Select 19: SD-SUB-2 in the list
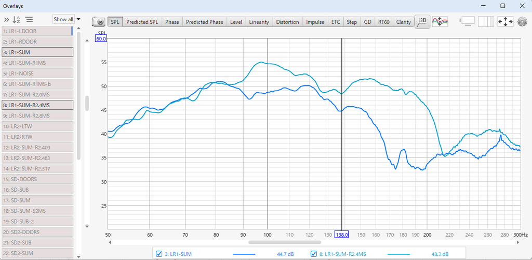 [37, 221]
